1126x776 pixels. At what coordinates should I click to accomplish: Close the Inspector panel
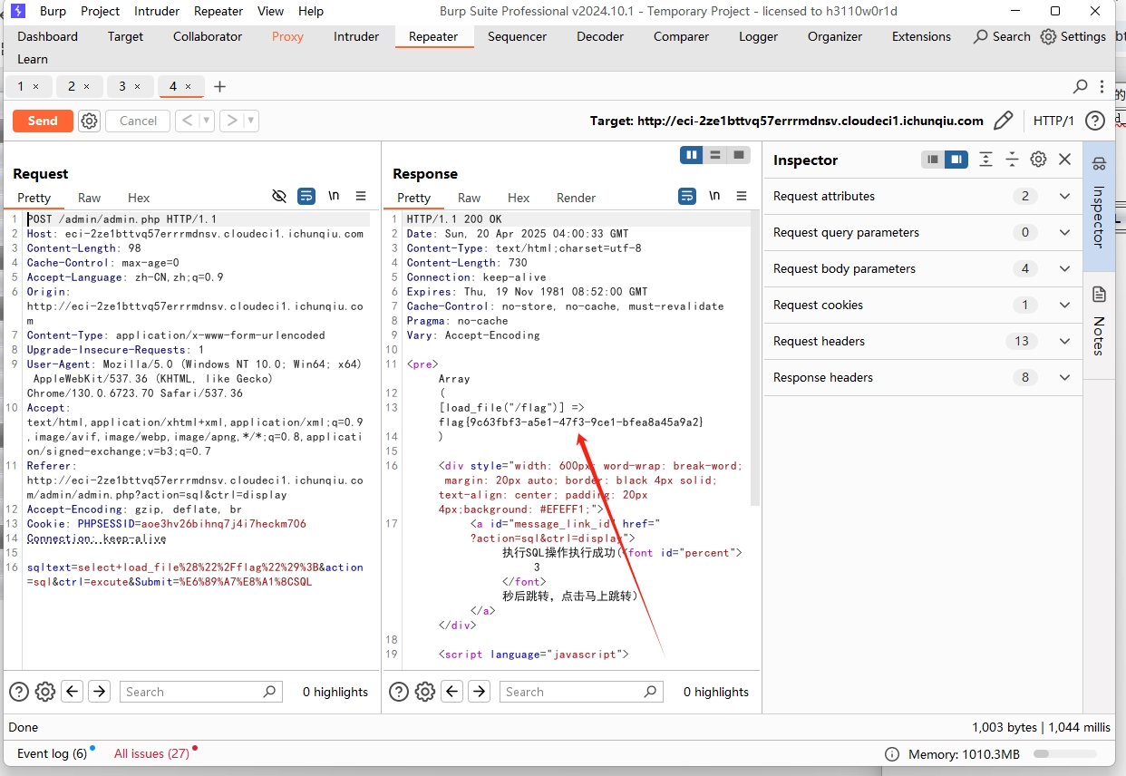pyautogui.click(x=1065, y=160)
